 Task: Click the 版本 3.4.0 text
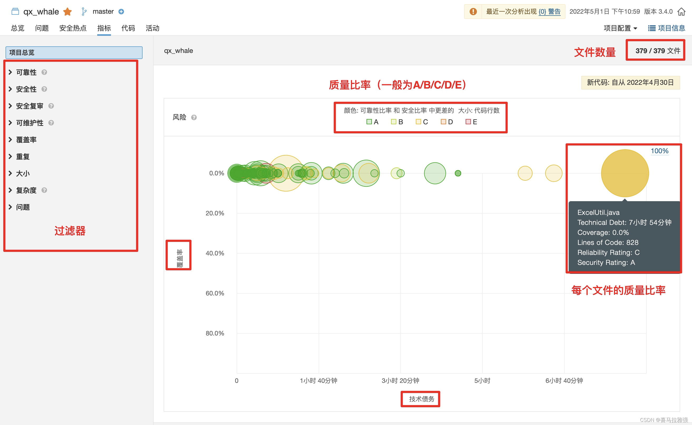pyautogui.click(x=658, y=12)
